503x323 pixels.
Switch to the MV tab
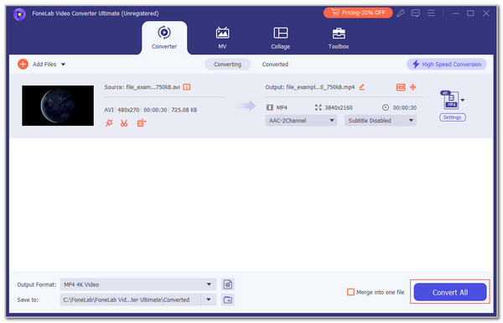[x=222, y=38]
